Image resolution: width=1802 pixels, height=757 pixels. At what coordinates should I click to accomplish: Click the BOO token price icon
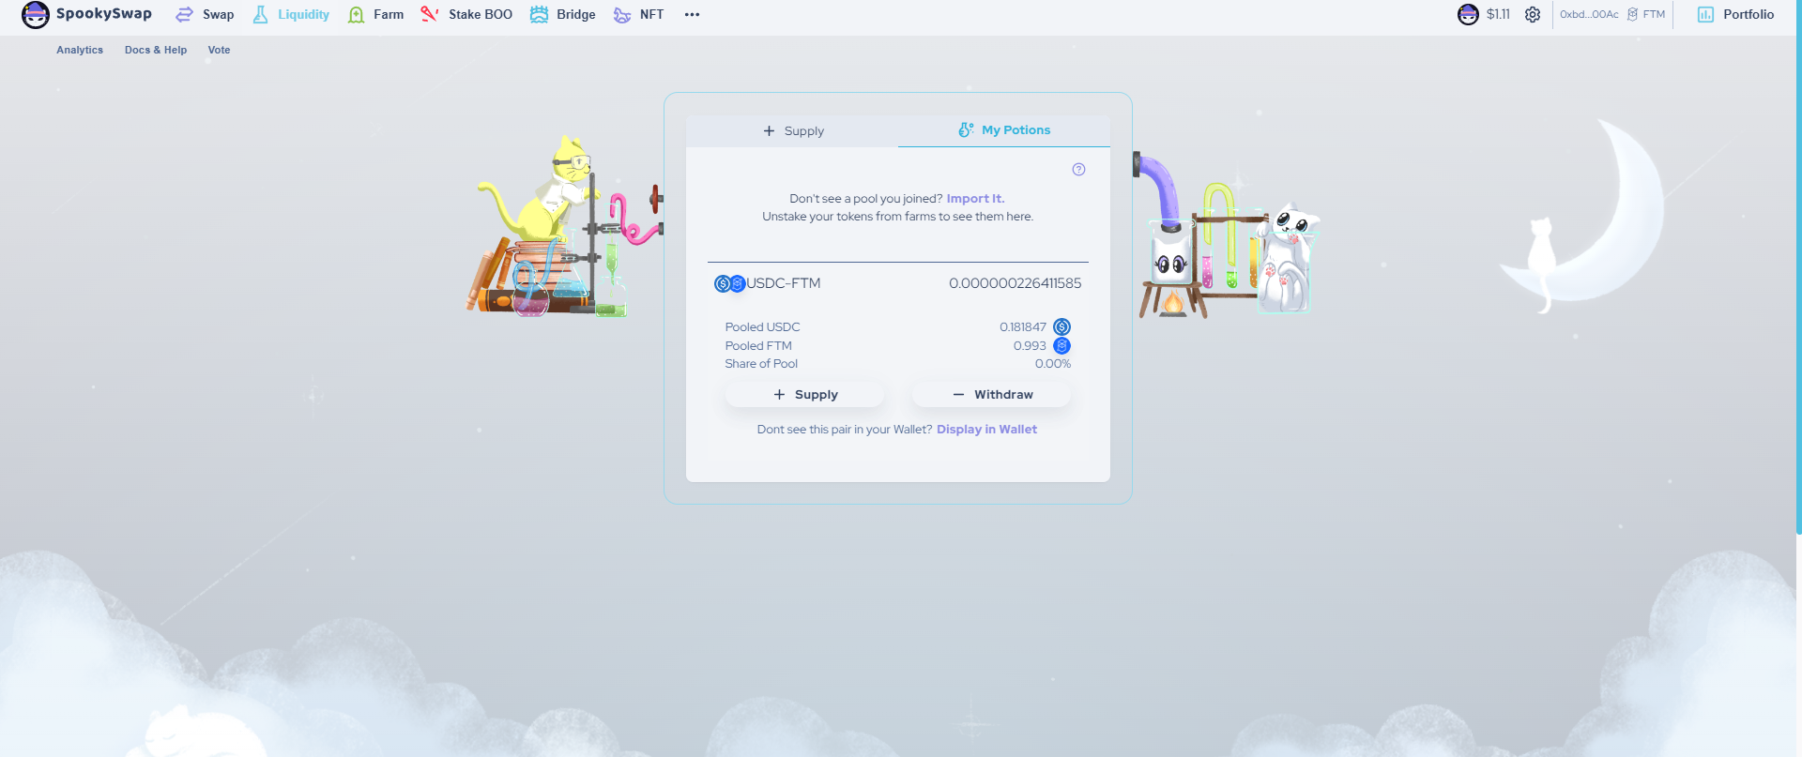coord(1468,14)
